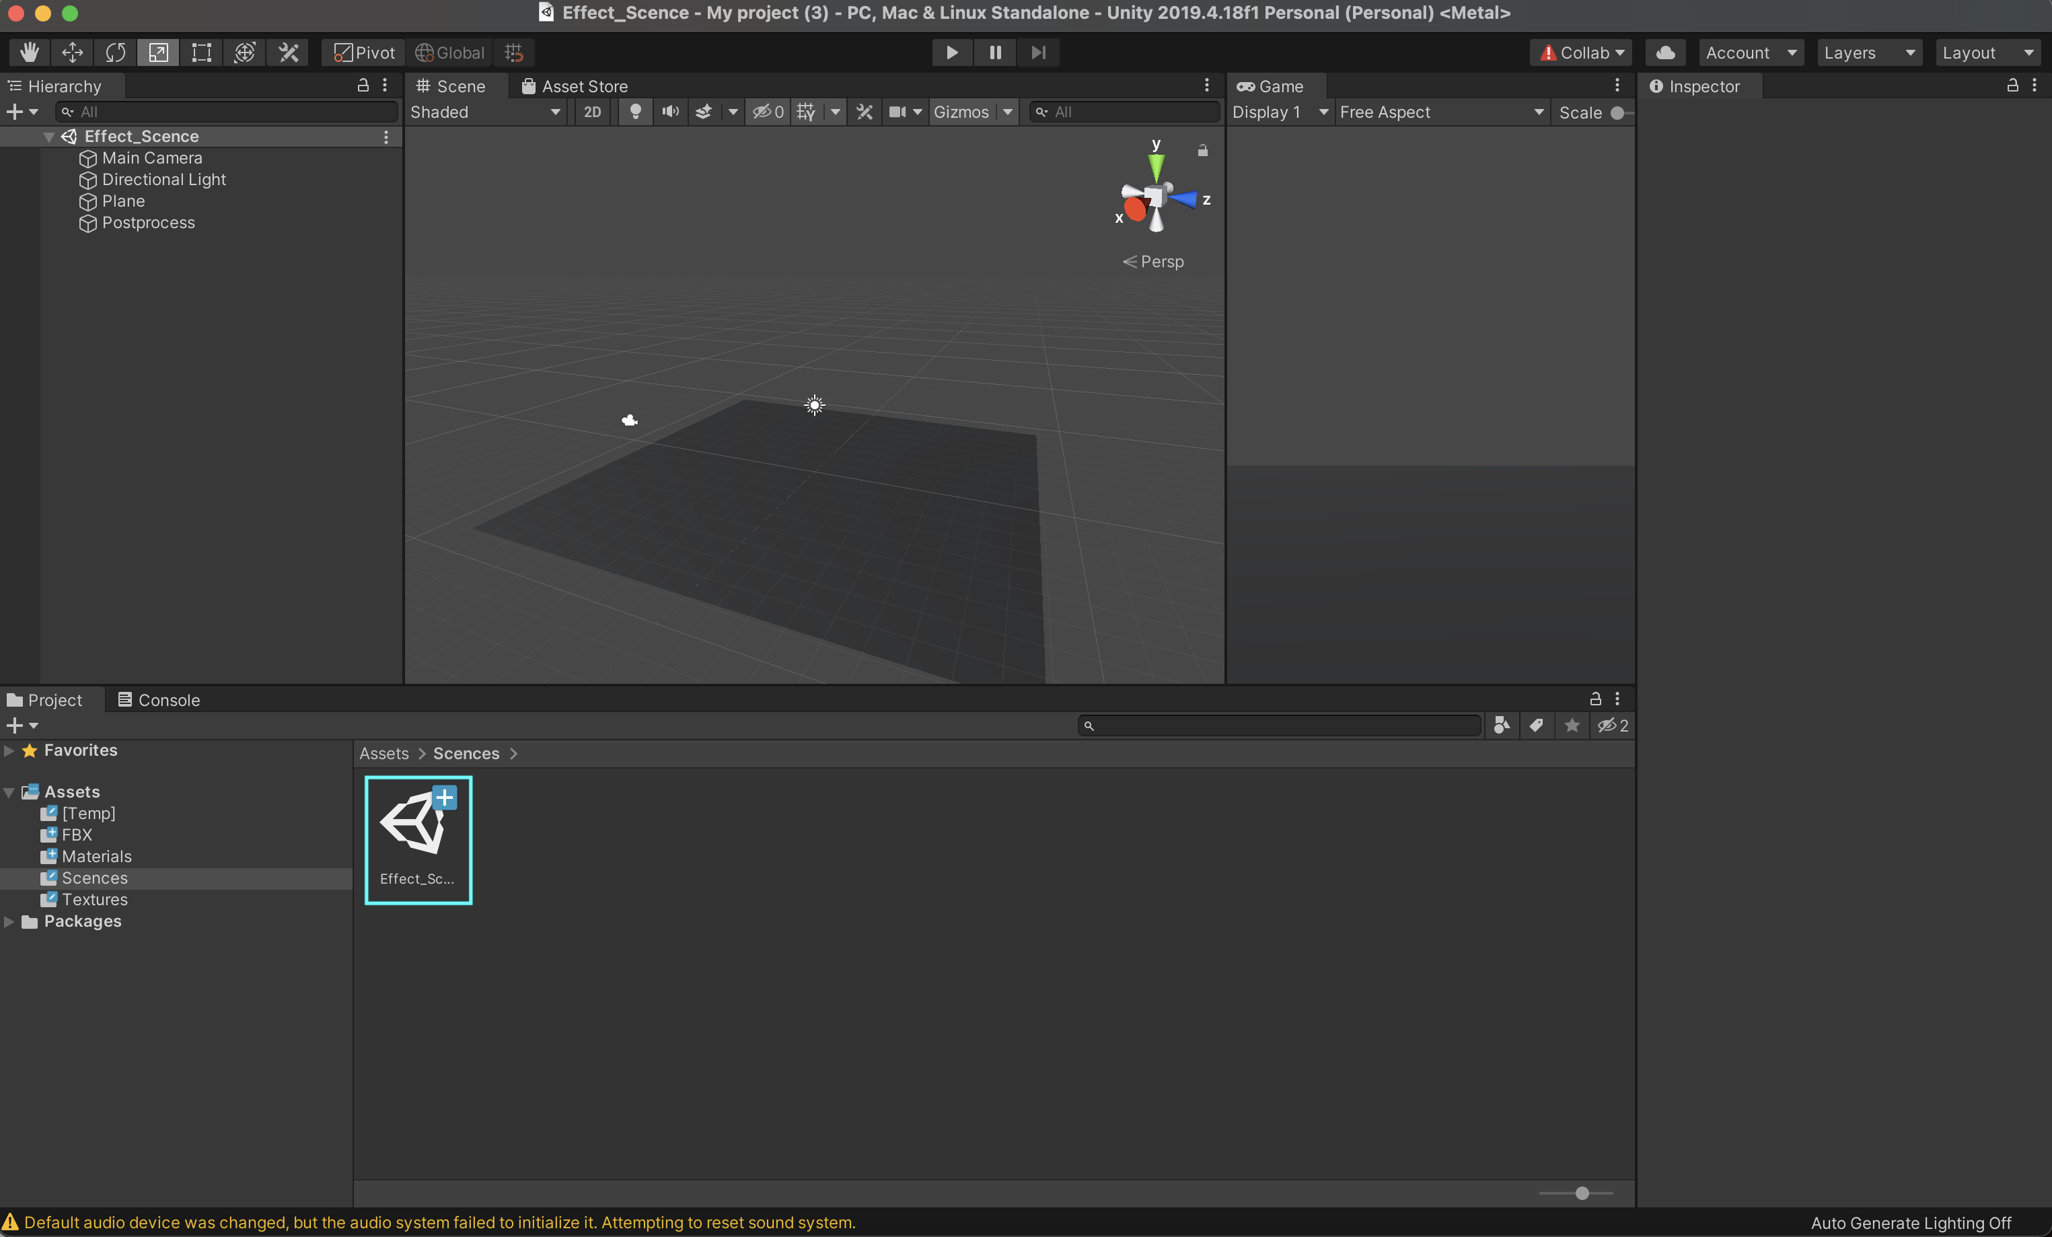Image resolution: width=2052 pixels, height=1237 pixels.
Task: Click the Directional Light sun gizmo
Action: (815, 406)
